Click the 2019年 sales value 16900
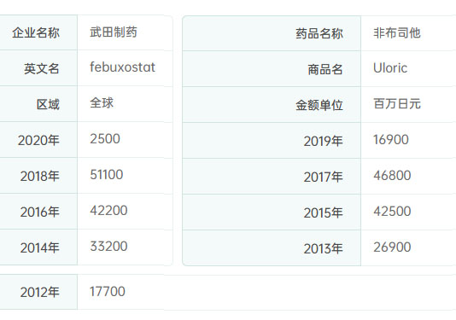The image size is (456, 320). pyautogui.click(x=391, y=140)
